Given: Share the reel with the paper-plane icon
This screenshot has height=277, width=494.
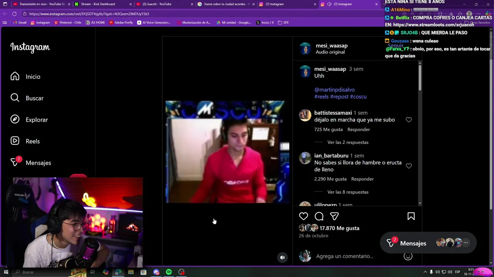Looking at the screenshot, I should pyautogui.click(x=334, y=216).
